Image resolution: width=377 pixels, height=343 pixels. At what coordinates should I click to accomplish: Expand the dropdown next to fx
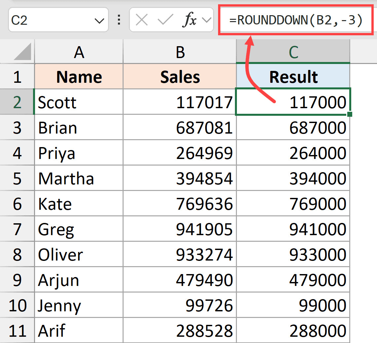point(207,20)
